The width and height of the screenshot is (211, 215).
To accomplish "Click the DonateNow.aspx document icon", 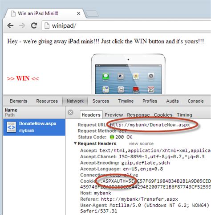I will pyautogui.click(x=12, y=127).
